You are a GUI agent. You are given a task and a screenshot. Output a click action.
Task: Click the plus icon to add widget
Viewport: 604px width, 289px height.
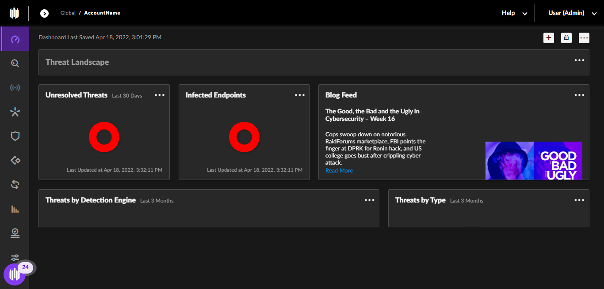point(549,38)
